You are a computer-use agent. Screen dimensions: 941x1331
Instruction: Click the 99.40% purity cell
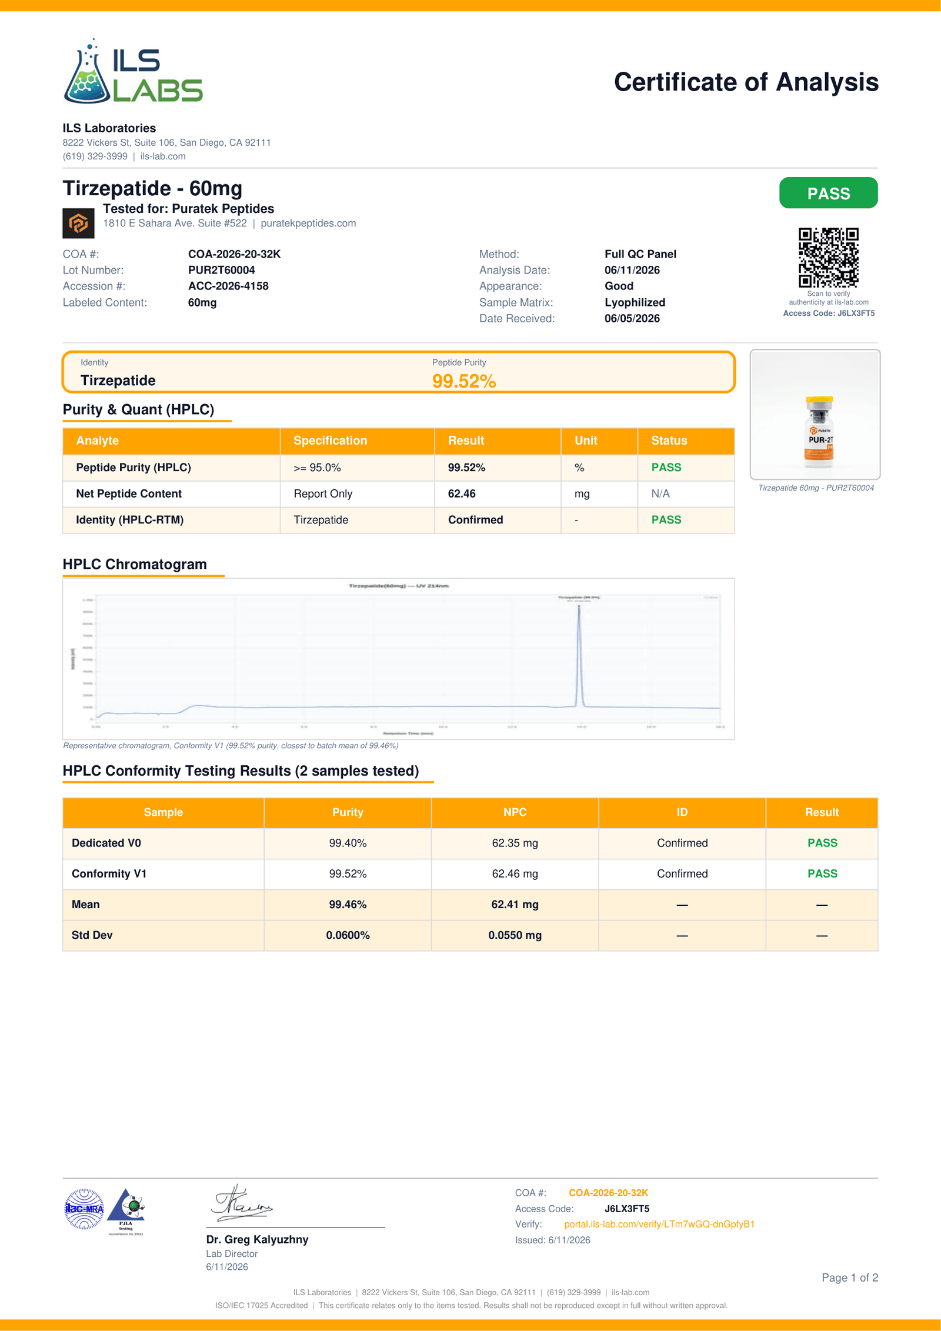pos(348,843)
